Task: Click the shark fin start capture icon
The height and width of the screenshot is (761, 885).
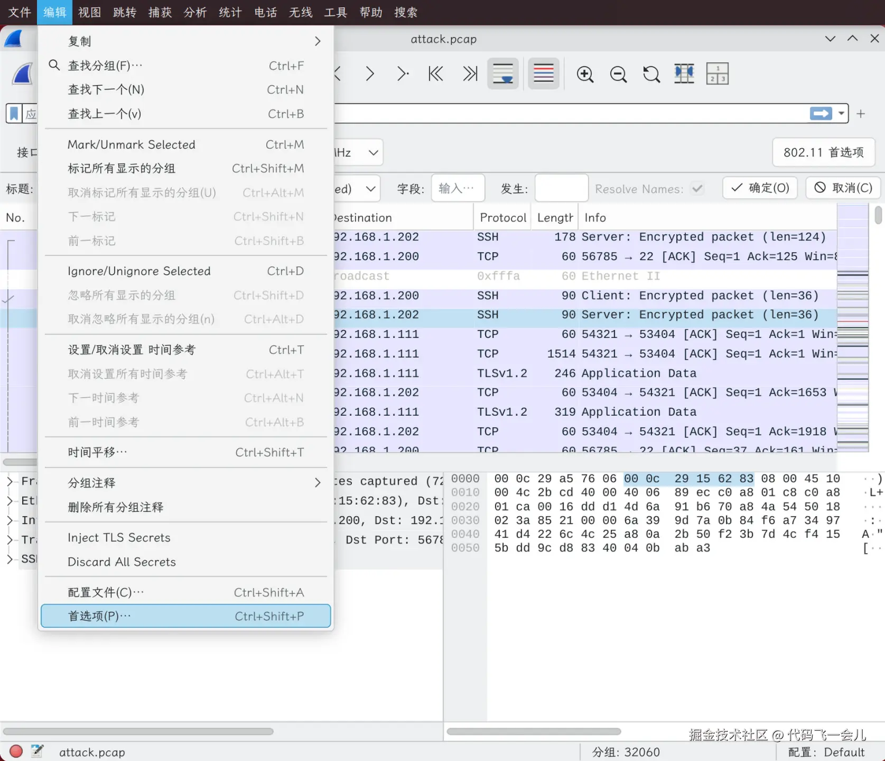Action: pos(22,74)
